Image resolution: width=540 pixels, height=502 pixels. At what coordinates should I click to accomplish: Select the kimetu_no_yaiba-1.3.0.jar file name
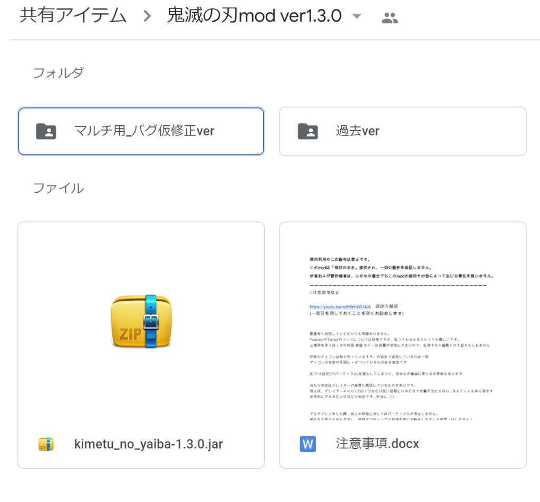tap(148, 444)
